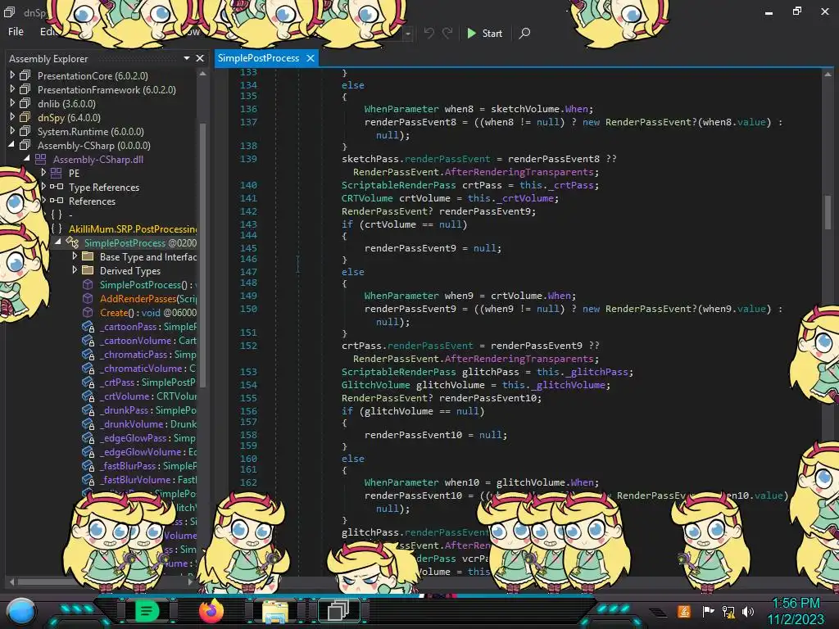Click the AddRenderPasses method icon
The width and height of the screenshot is (839, 629).
tap(88, 298)
